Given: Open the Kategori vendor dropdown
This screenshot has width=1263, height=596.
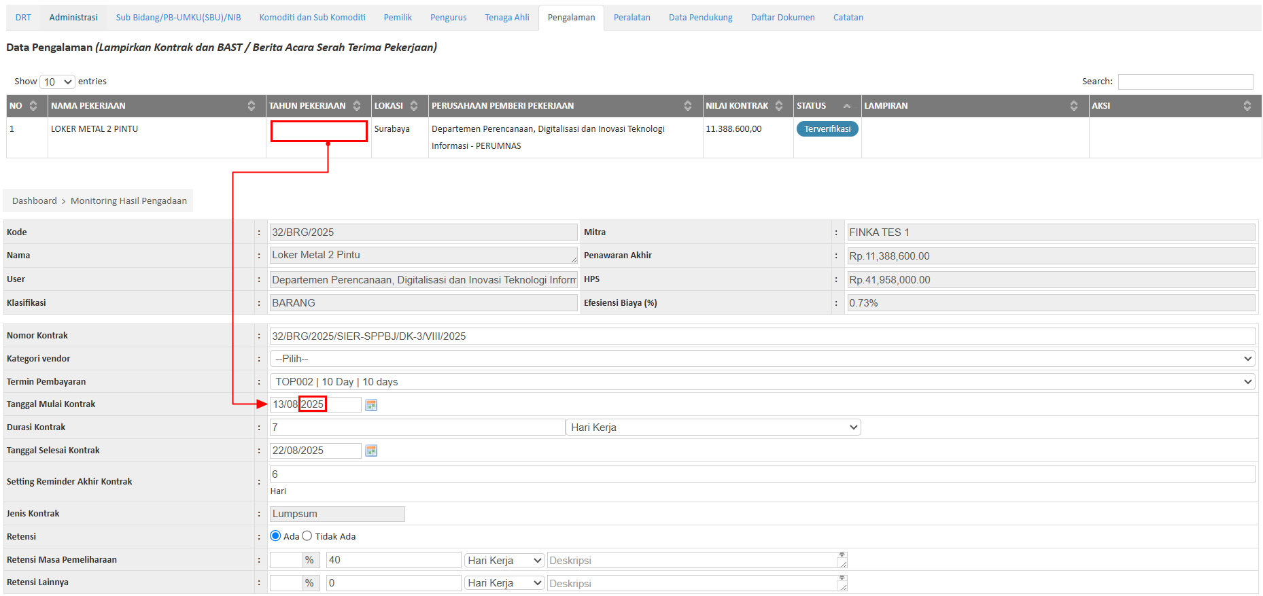Looking at the screenshot, I should [x=761, y=359].
